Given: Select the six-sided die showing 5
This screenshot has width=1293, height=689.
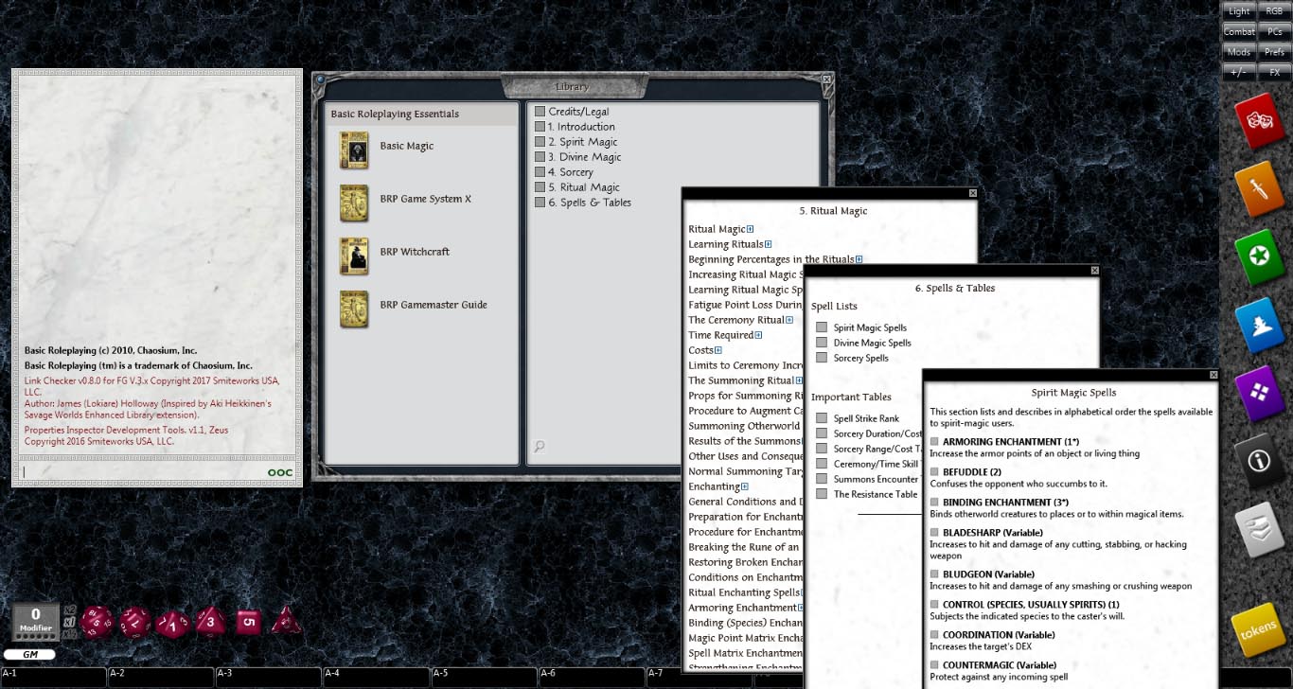Looking at the screenshot, I should pyautogui.click(x=247, y=621).
